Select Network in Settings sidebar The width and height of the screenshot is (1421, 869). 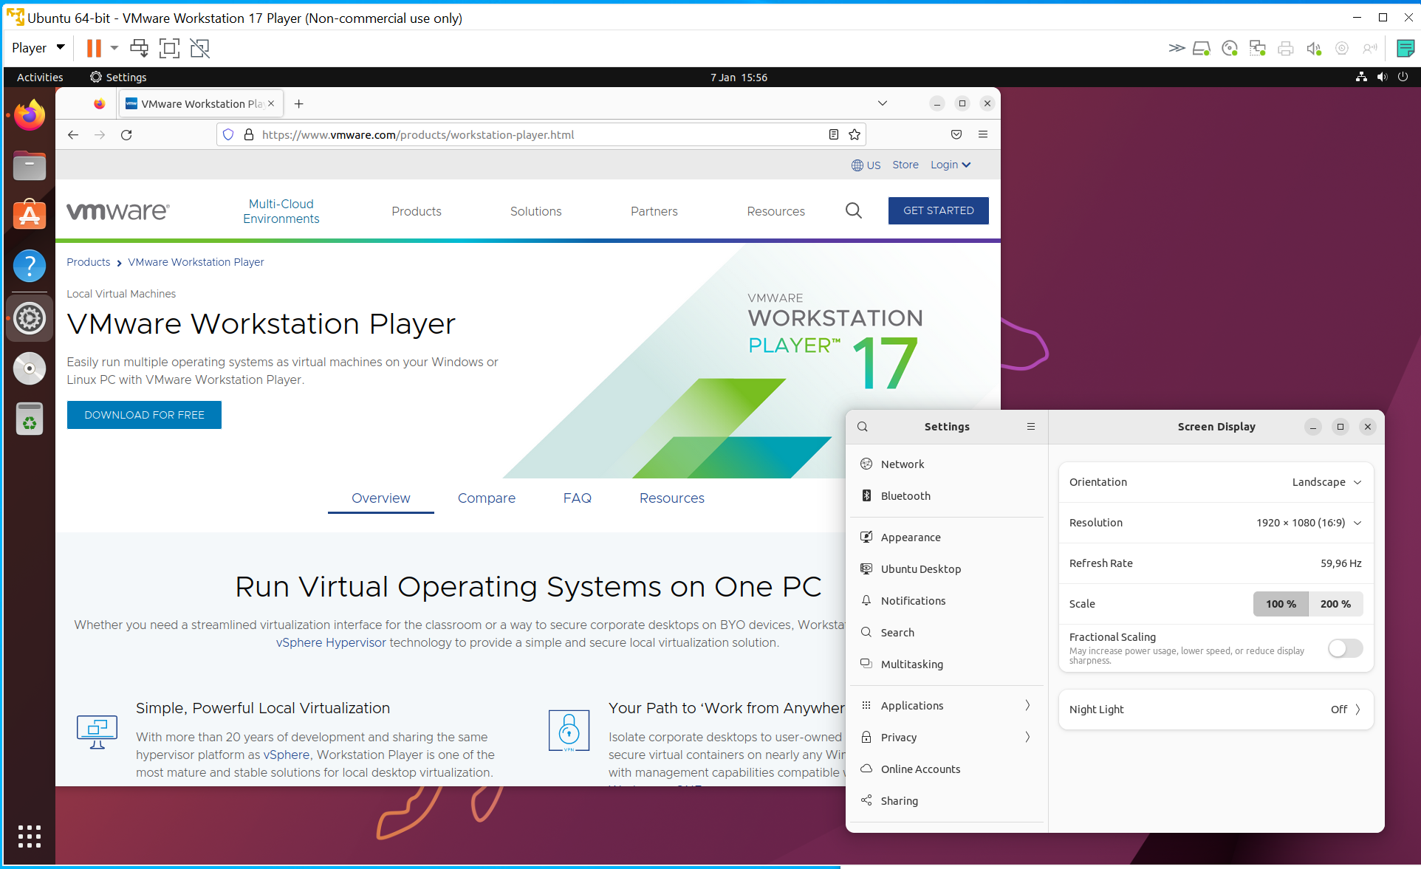click(x=947, y=464)
